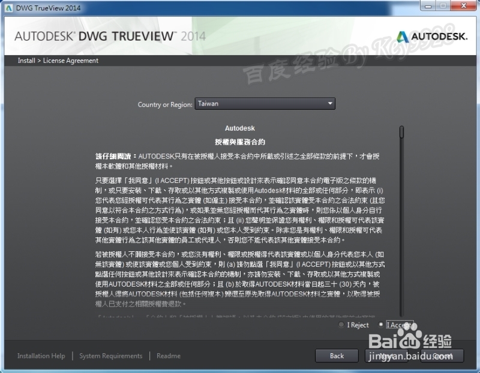Open the Readme link
This screenshot has height=373, width=480.
(169, 356)
